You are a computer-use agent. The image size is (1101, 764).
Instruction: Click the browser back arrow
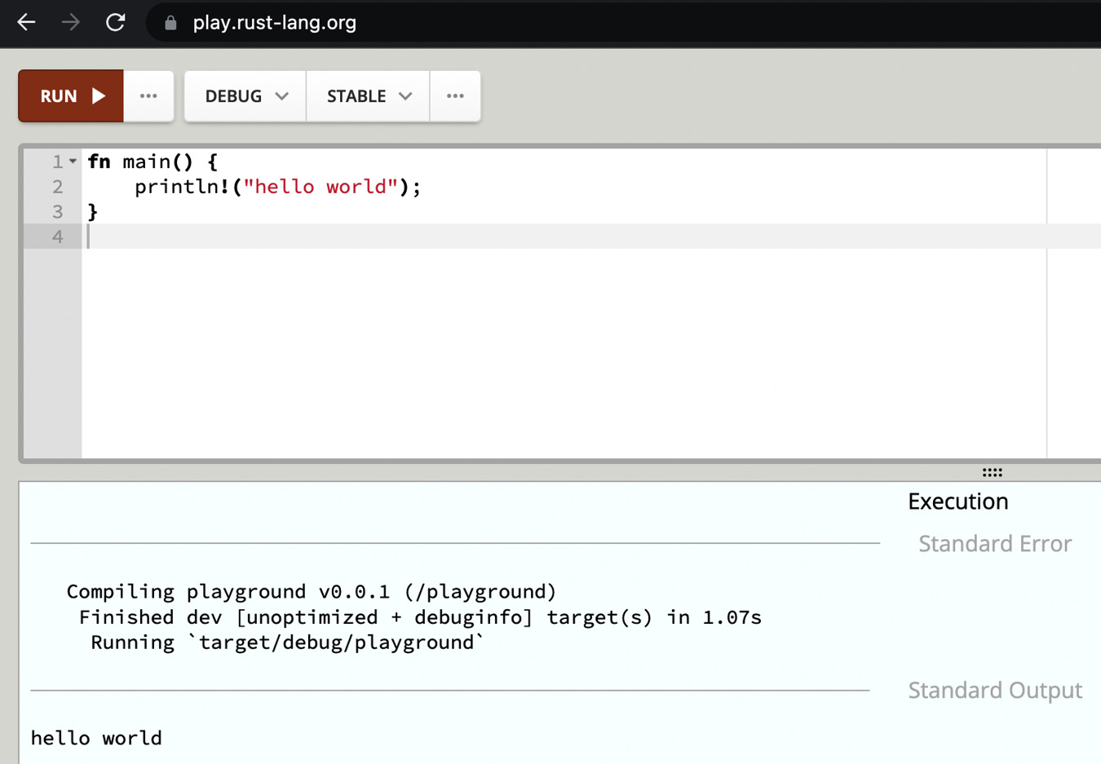tap(26, 22)
